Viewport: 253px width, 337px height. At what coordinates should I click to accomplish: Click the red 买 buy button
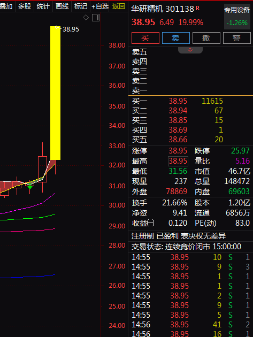coord(145,38)
